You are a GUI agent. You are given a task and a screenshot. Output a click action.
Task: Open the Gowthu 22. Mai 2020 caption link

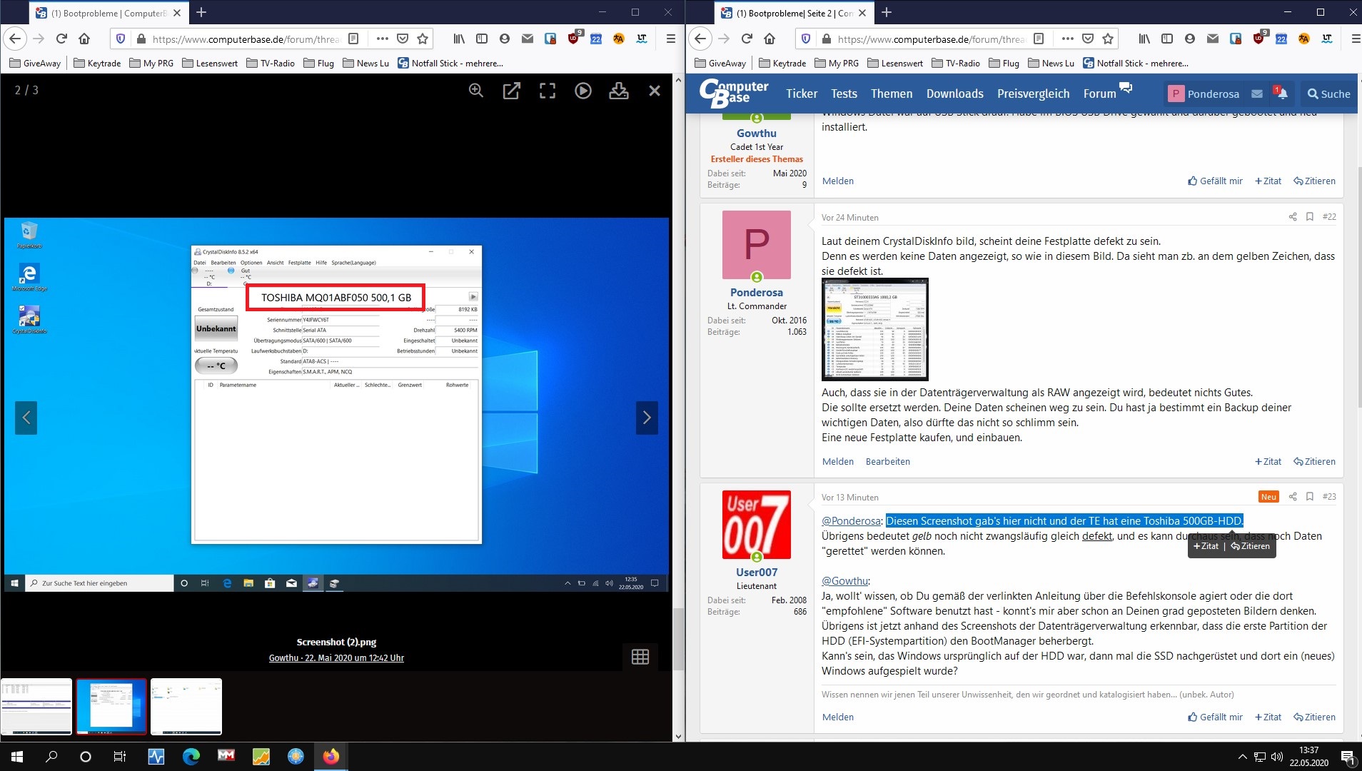pyautogui.click(x=336, y=657)
